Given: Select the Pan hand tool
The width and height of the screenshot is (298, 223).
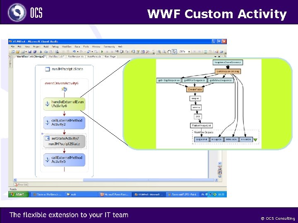Looking at the screenshot, I should click(x=169, y=52).
